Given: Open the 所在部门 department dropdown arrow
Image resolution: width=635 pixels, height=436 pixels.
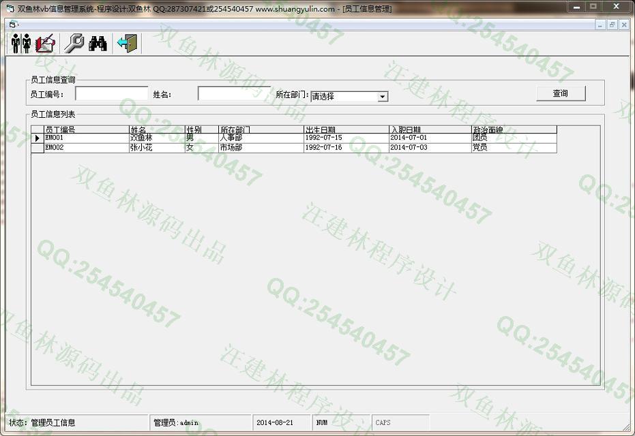Looking at the screenshot, I should tap(383, 97).
